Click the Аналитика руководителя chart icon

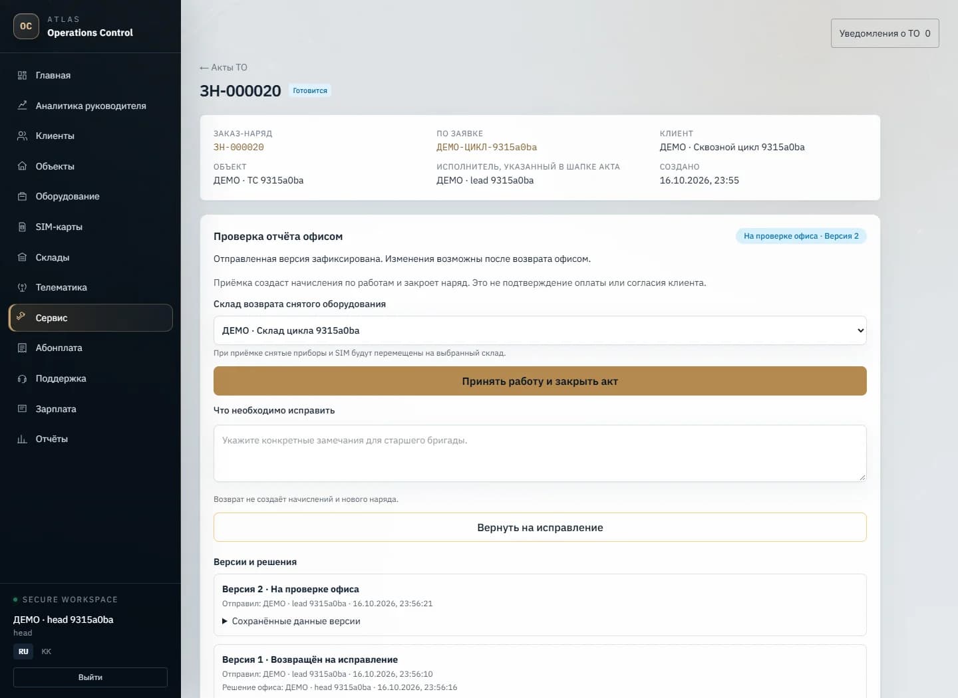(x=22, y=106)
